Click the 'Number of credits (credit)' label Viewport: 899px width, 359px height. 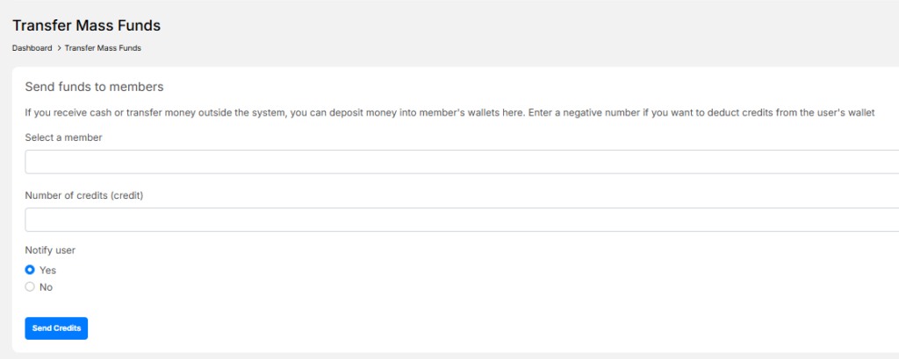point(83,195)
